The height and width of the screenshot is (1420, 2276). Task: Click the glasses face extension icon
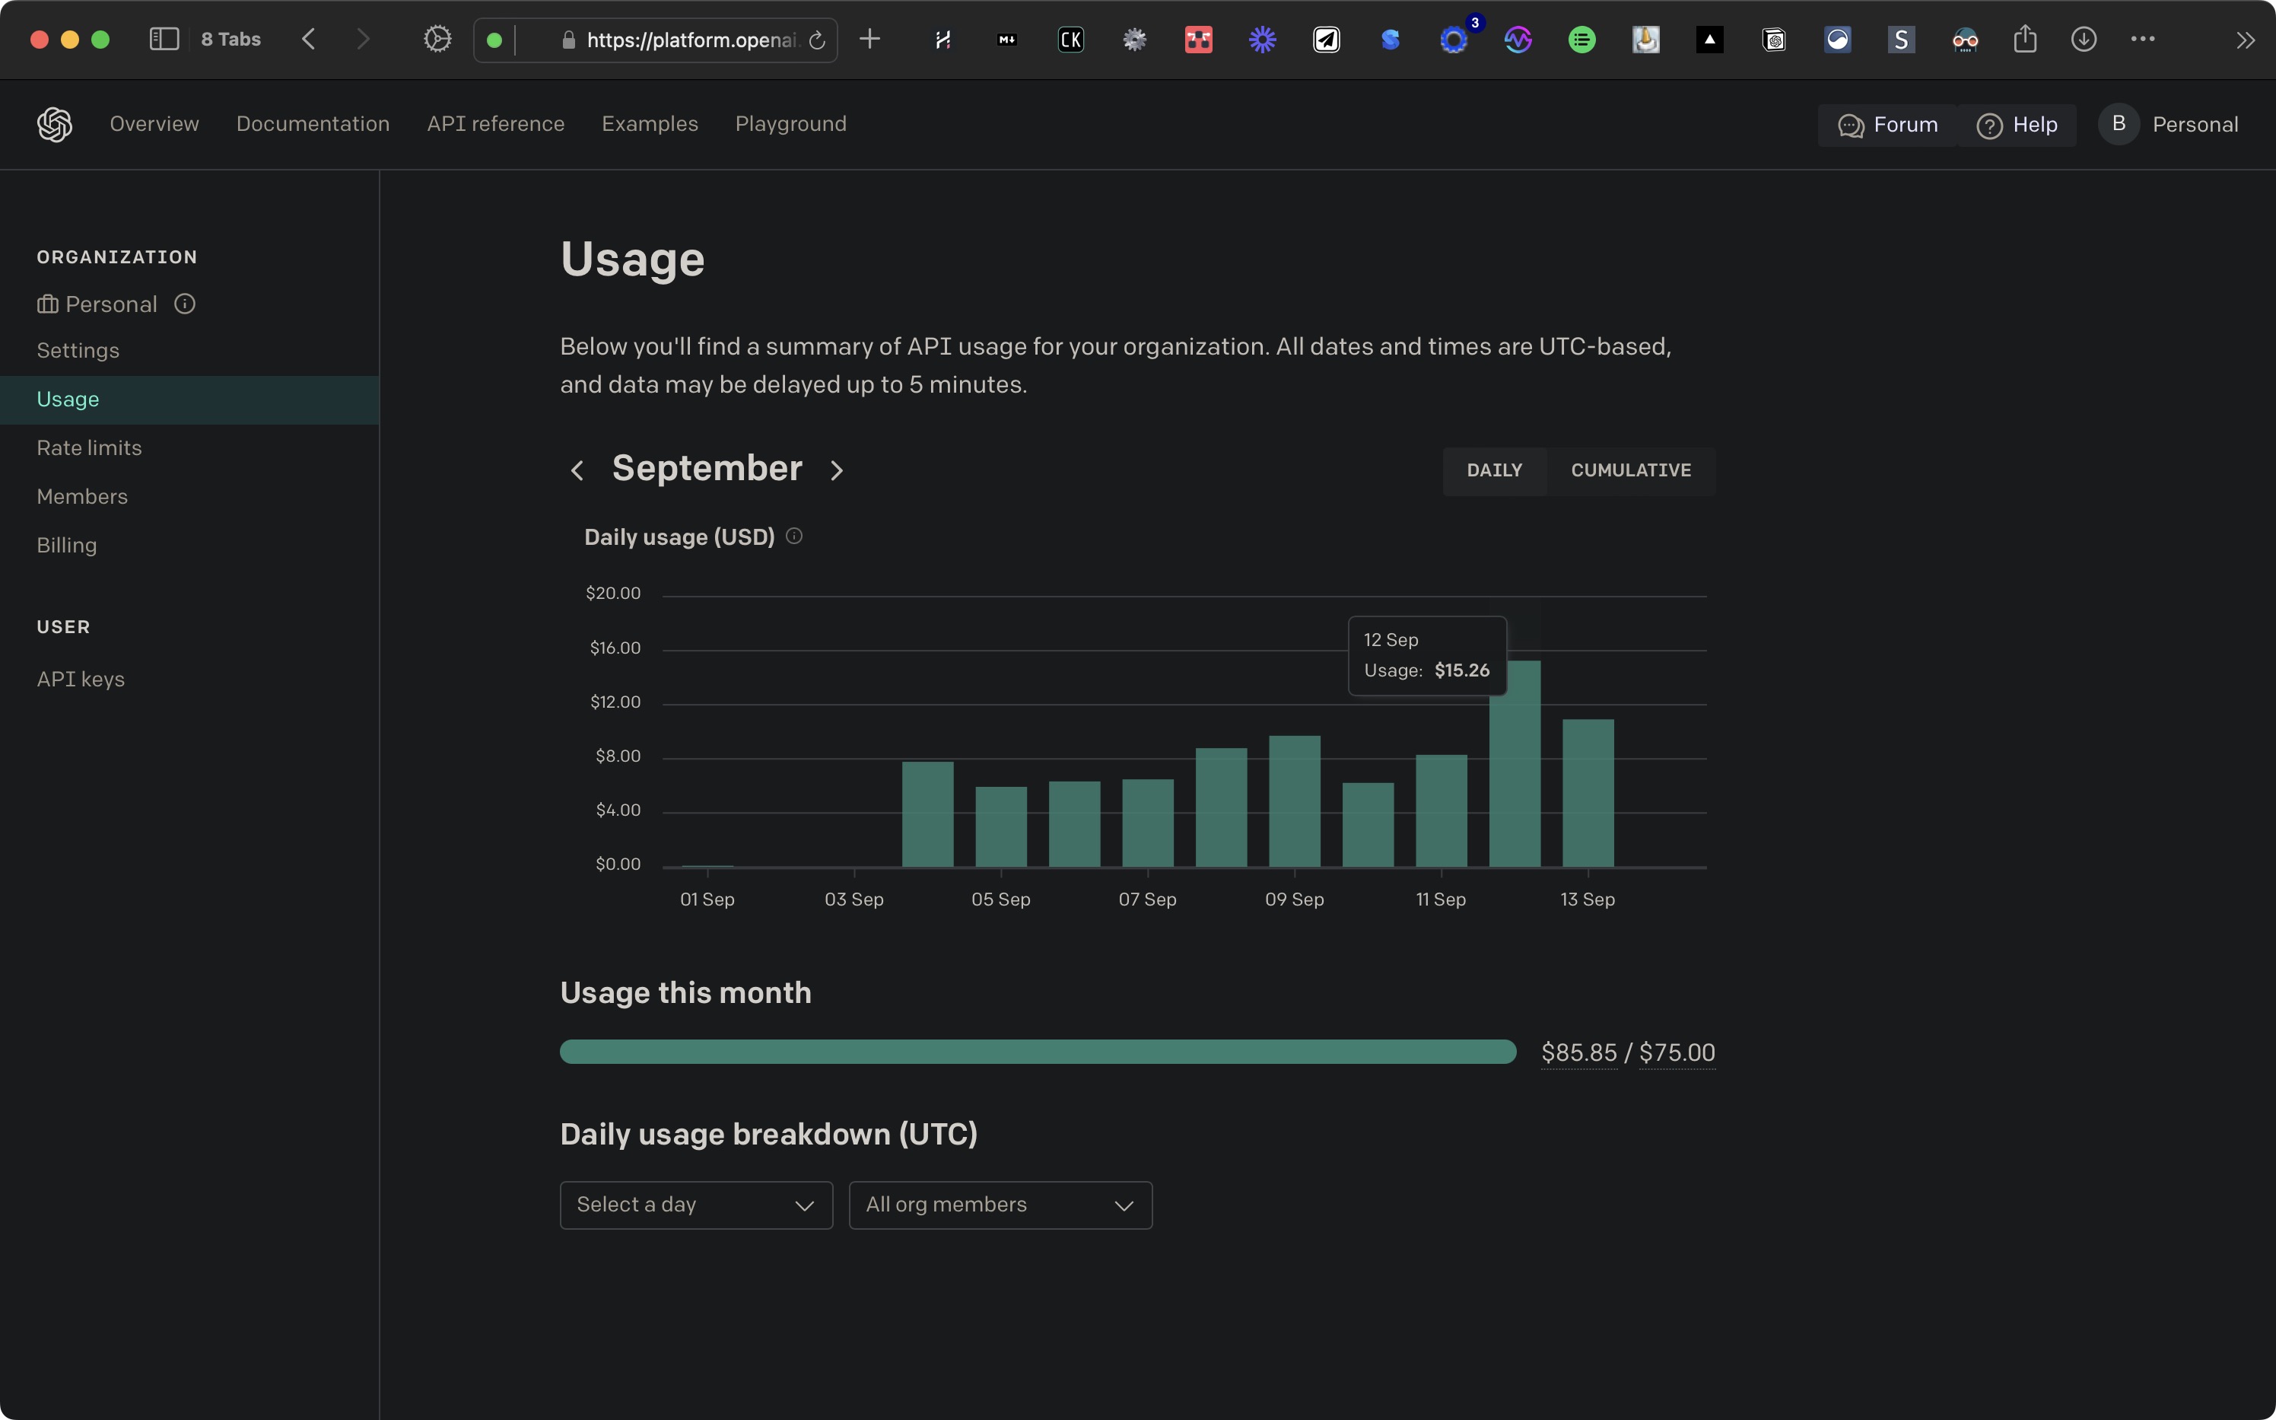point(1966,40)
